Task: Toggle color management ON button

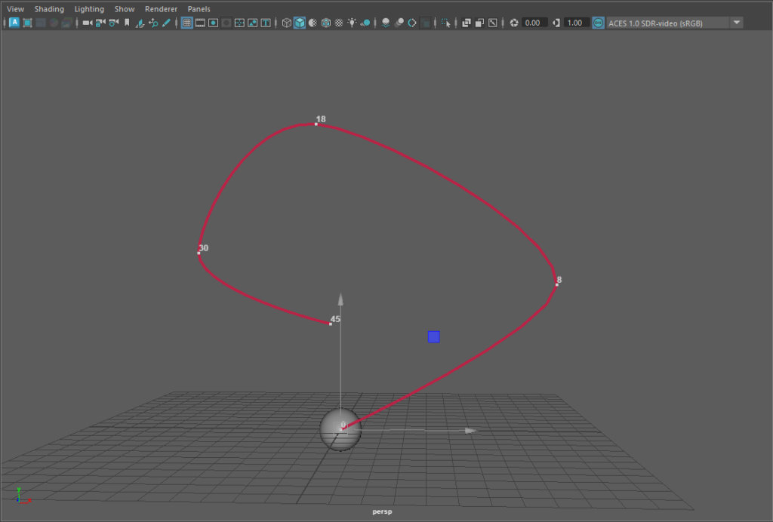Action: point(598,23)
